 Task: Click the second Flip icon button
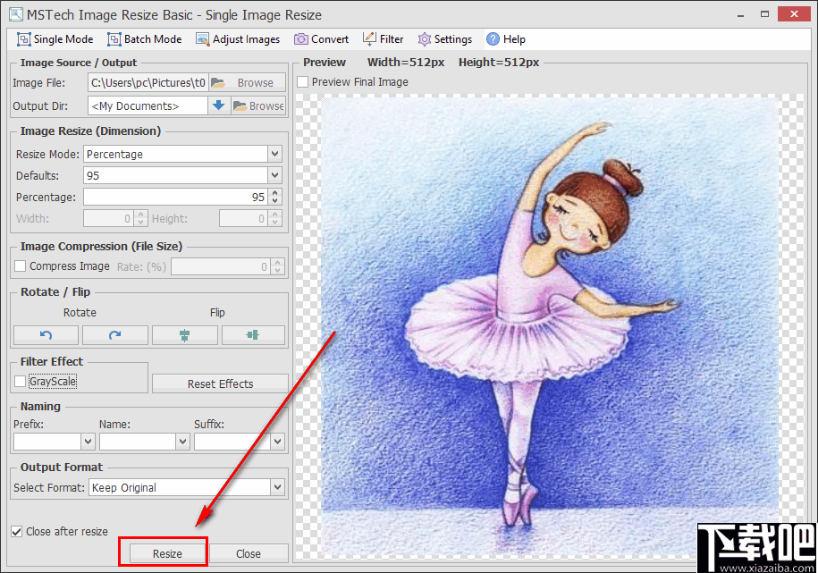tap(253, 335)
